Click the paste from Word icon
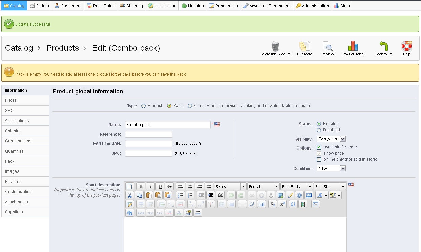Viewport: 421px width, 252px height. (167, 195)
